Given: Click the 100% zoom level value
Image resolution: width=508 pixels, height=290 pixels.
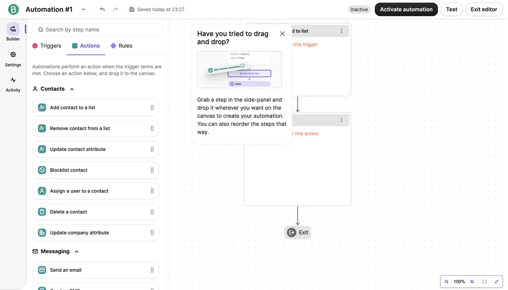Looking at the screenshot, I should [x=459, y=282].
